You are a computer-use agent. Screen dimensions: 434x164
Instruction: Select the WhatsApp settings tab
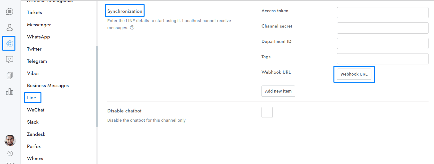click(39, 37)
